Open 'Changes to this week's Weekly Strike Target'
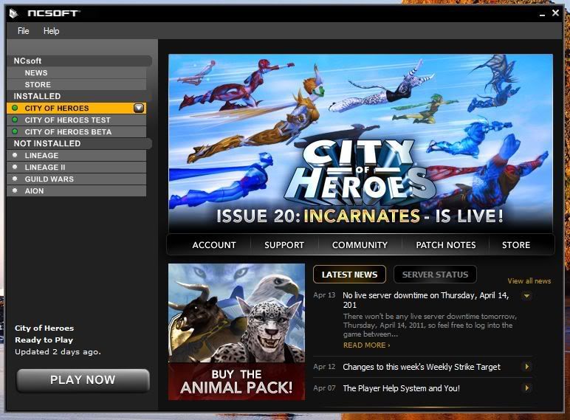Image resolution: width=570 pixels, height=420 pixels. click(422, 367)
